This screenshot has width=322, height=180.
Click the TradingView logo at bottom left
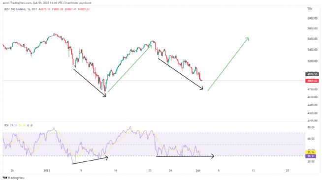14,178
